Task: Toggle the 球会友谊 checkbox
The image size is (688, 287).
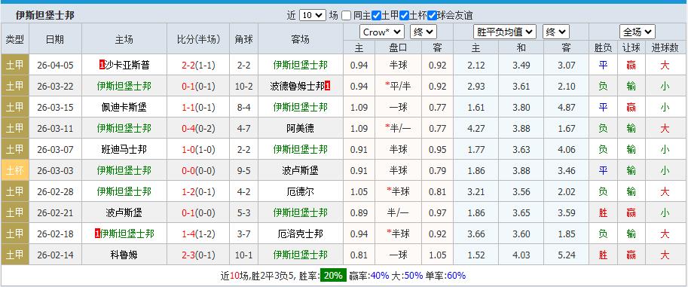Action: tap(433, 16)
